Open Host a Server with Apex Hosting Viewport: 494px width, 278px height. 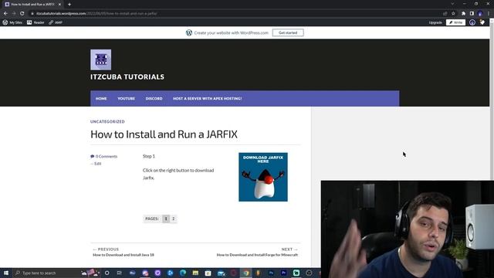pyautogui.click(x=208, y=99)
